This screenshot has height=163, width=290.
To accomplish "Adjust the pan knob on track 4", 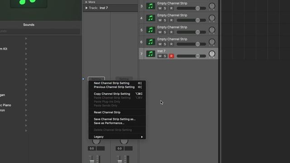I will [212, 18].
